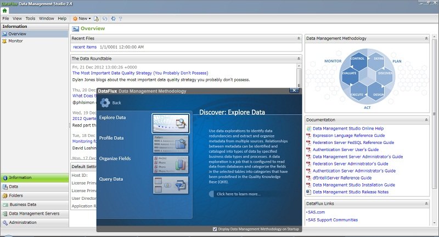Switch to the Business Data pane
Image resolution: width=439 pixels, height=237 pixels.
tap(35, 204)
